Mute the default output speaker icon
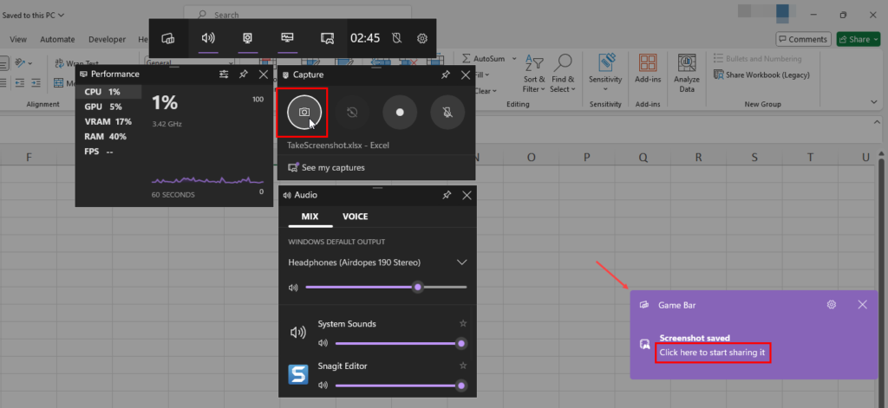 293,288
